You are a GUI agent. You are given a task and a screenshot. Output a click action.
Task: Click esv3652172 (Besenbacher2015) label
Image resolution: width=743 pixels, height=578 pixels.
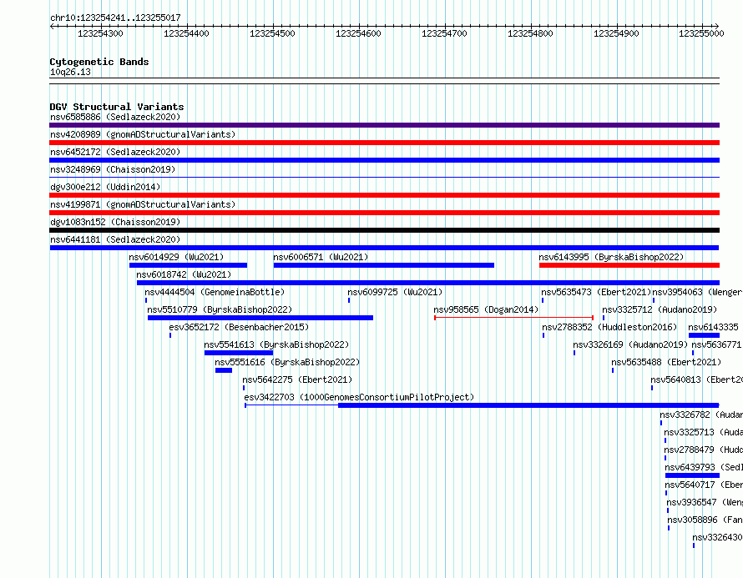pyautogui.click(x=239, y=327)
